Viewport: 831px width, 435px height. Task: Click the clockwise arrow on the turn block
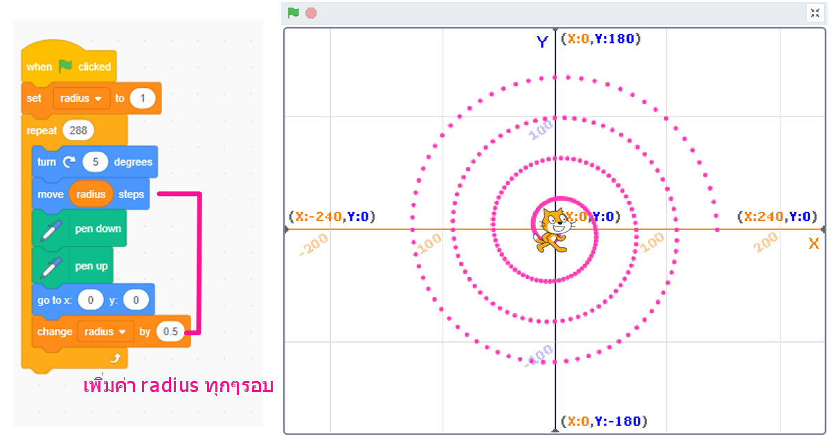click(69, 162)
